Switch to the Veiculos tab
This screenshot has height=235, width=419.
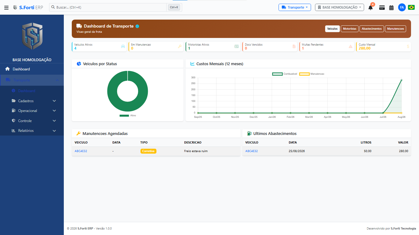pos(332,29)
